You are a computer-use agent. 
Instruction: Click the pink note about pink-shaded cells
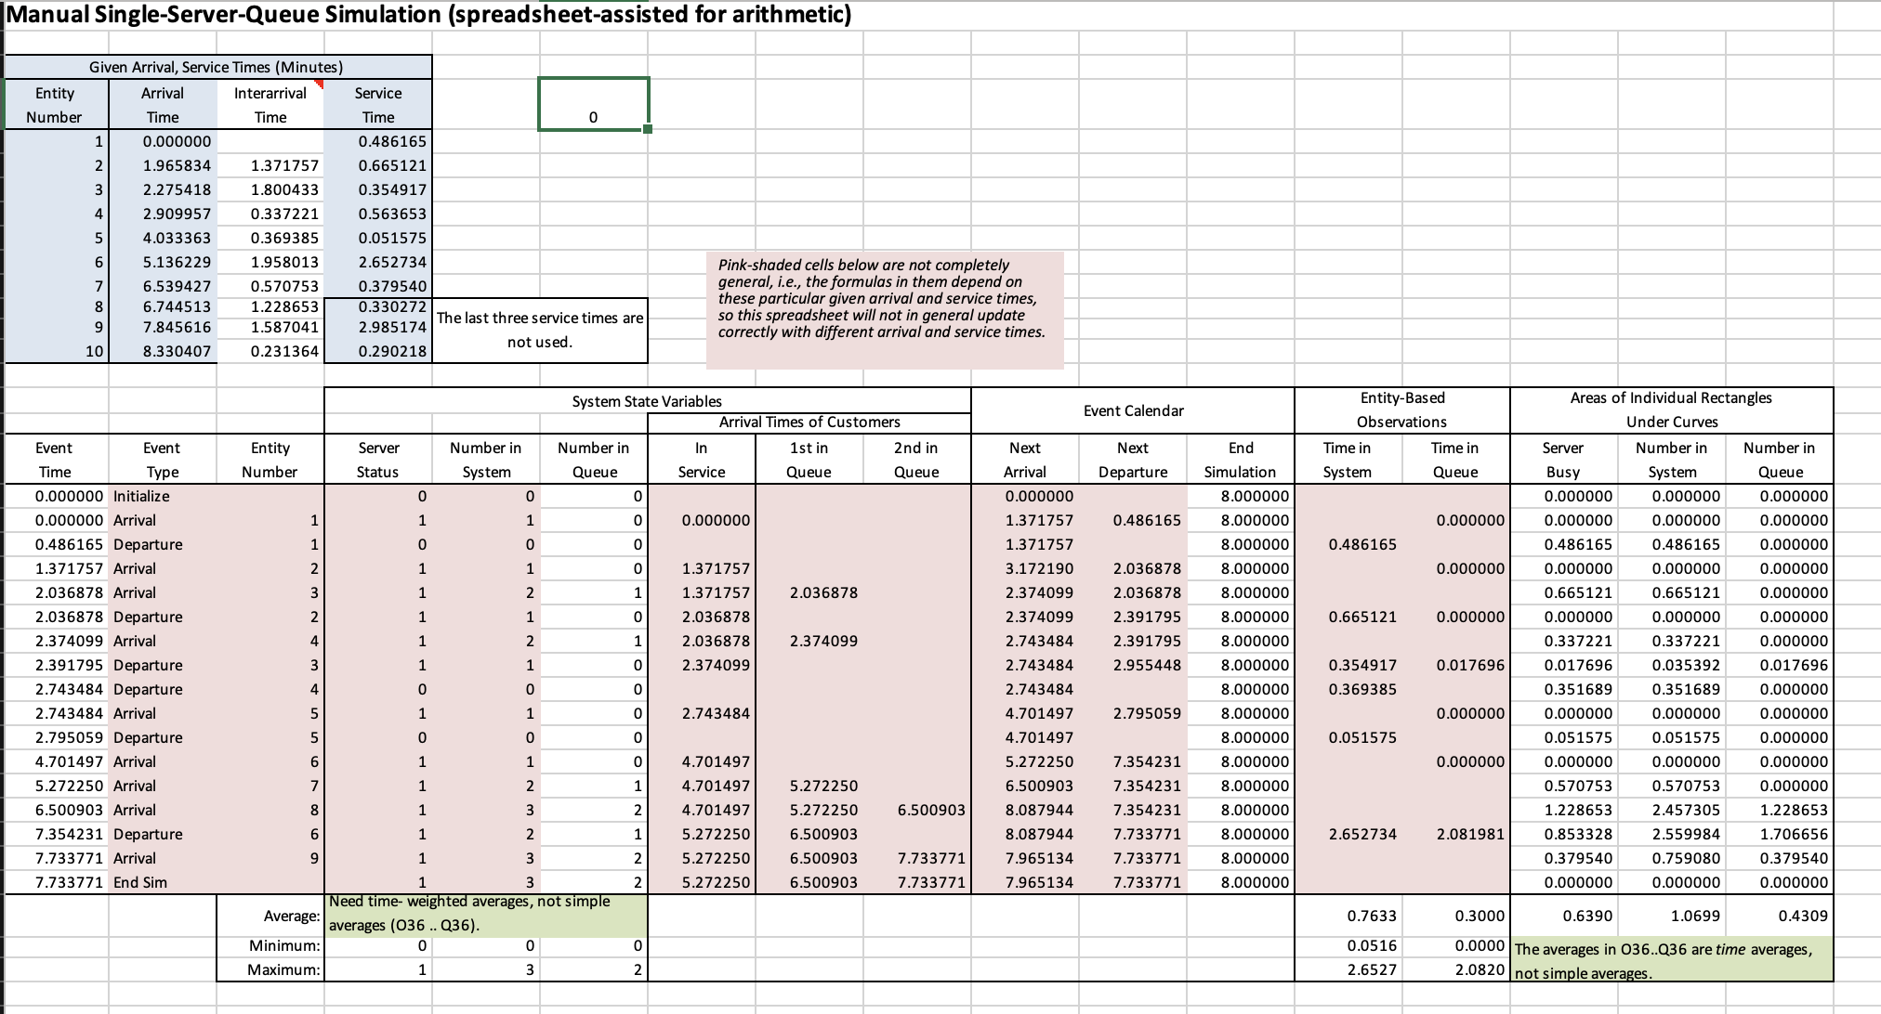881,306
